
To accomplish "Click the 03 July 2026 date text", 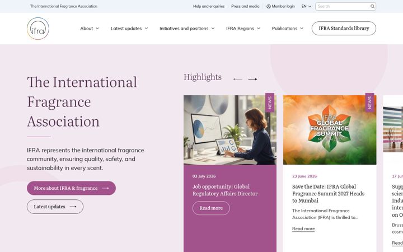I will pos(204,176).
